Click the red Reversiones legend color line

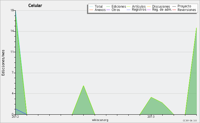point(174,10)
